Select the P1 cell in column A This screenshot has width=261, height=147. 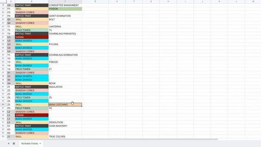11,9
